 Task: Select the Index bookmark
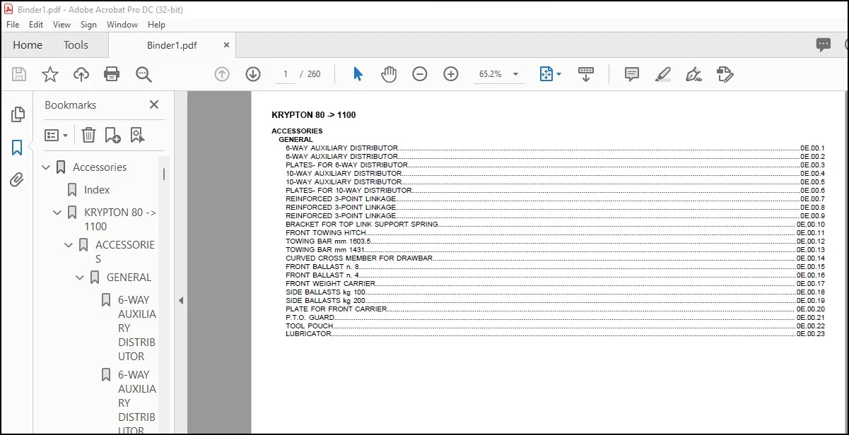point(97,190)
